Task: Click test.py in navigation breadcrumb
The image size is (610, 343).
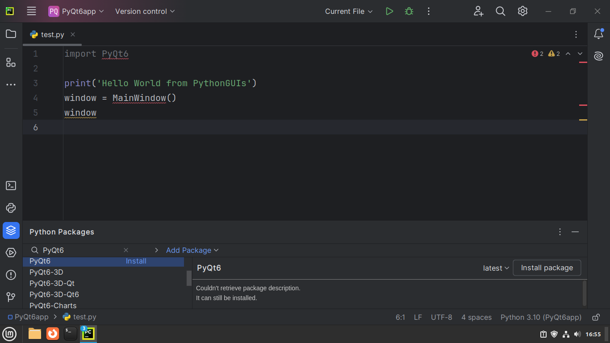Action: pyautogui.click(x=79, y=317)
